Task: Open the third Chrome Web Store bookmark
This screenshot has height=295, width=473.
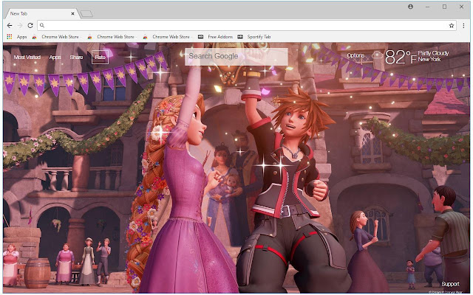Action: click(167, 37)
